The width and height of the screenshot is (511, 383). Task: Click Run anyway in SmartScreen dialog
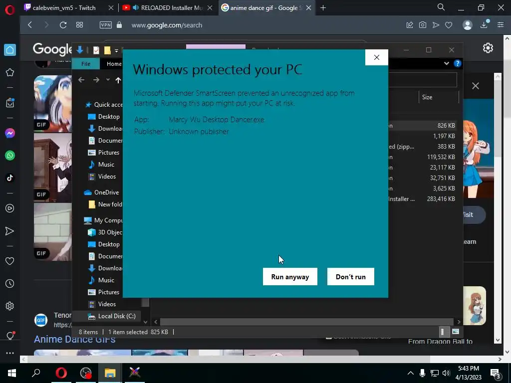click(290, 276)
